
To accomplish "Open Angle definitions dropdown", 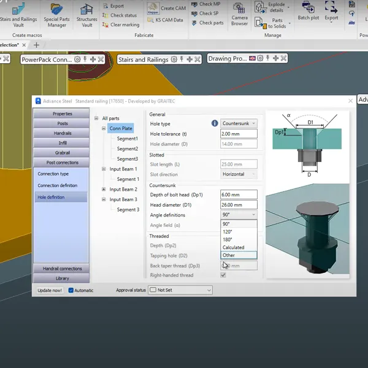I will point(239,215).
